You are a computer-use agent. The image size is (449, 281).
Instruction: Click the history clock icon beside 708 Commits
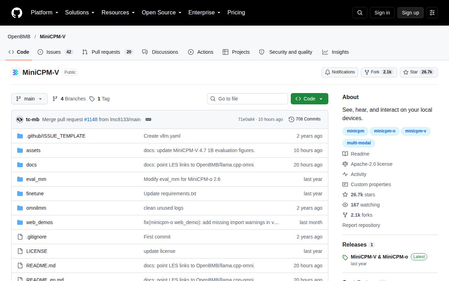pos(291,119)
